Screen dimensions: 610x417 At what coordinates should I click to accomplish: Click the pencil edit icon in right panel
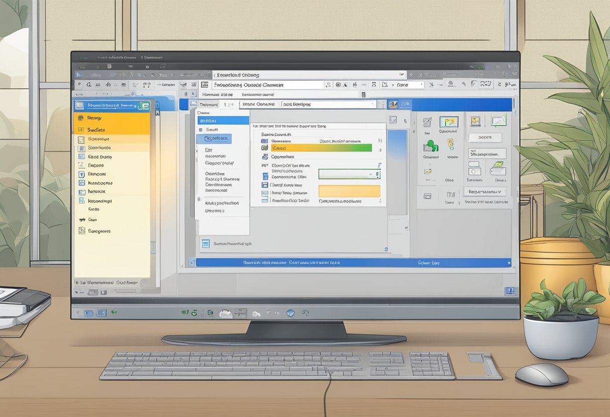(x=427, y=122)
